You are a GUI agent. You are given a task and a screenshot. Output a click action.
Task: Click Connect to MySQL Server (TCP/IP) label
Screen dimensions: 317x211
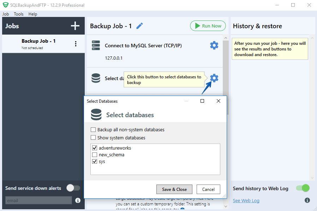143,46
